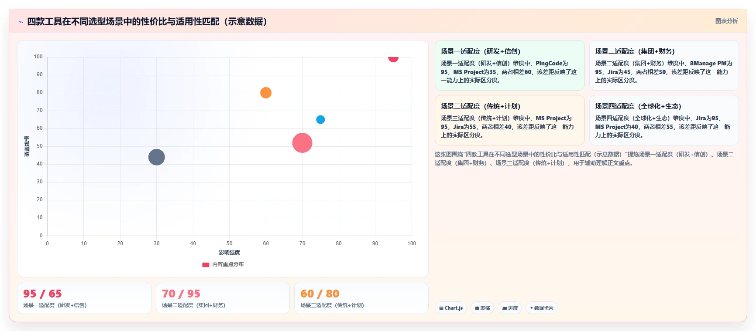Click caption 场景一适配度 under 95 / 65
Screen dimensions: 756x331
[55, 305]
